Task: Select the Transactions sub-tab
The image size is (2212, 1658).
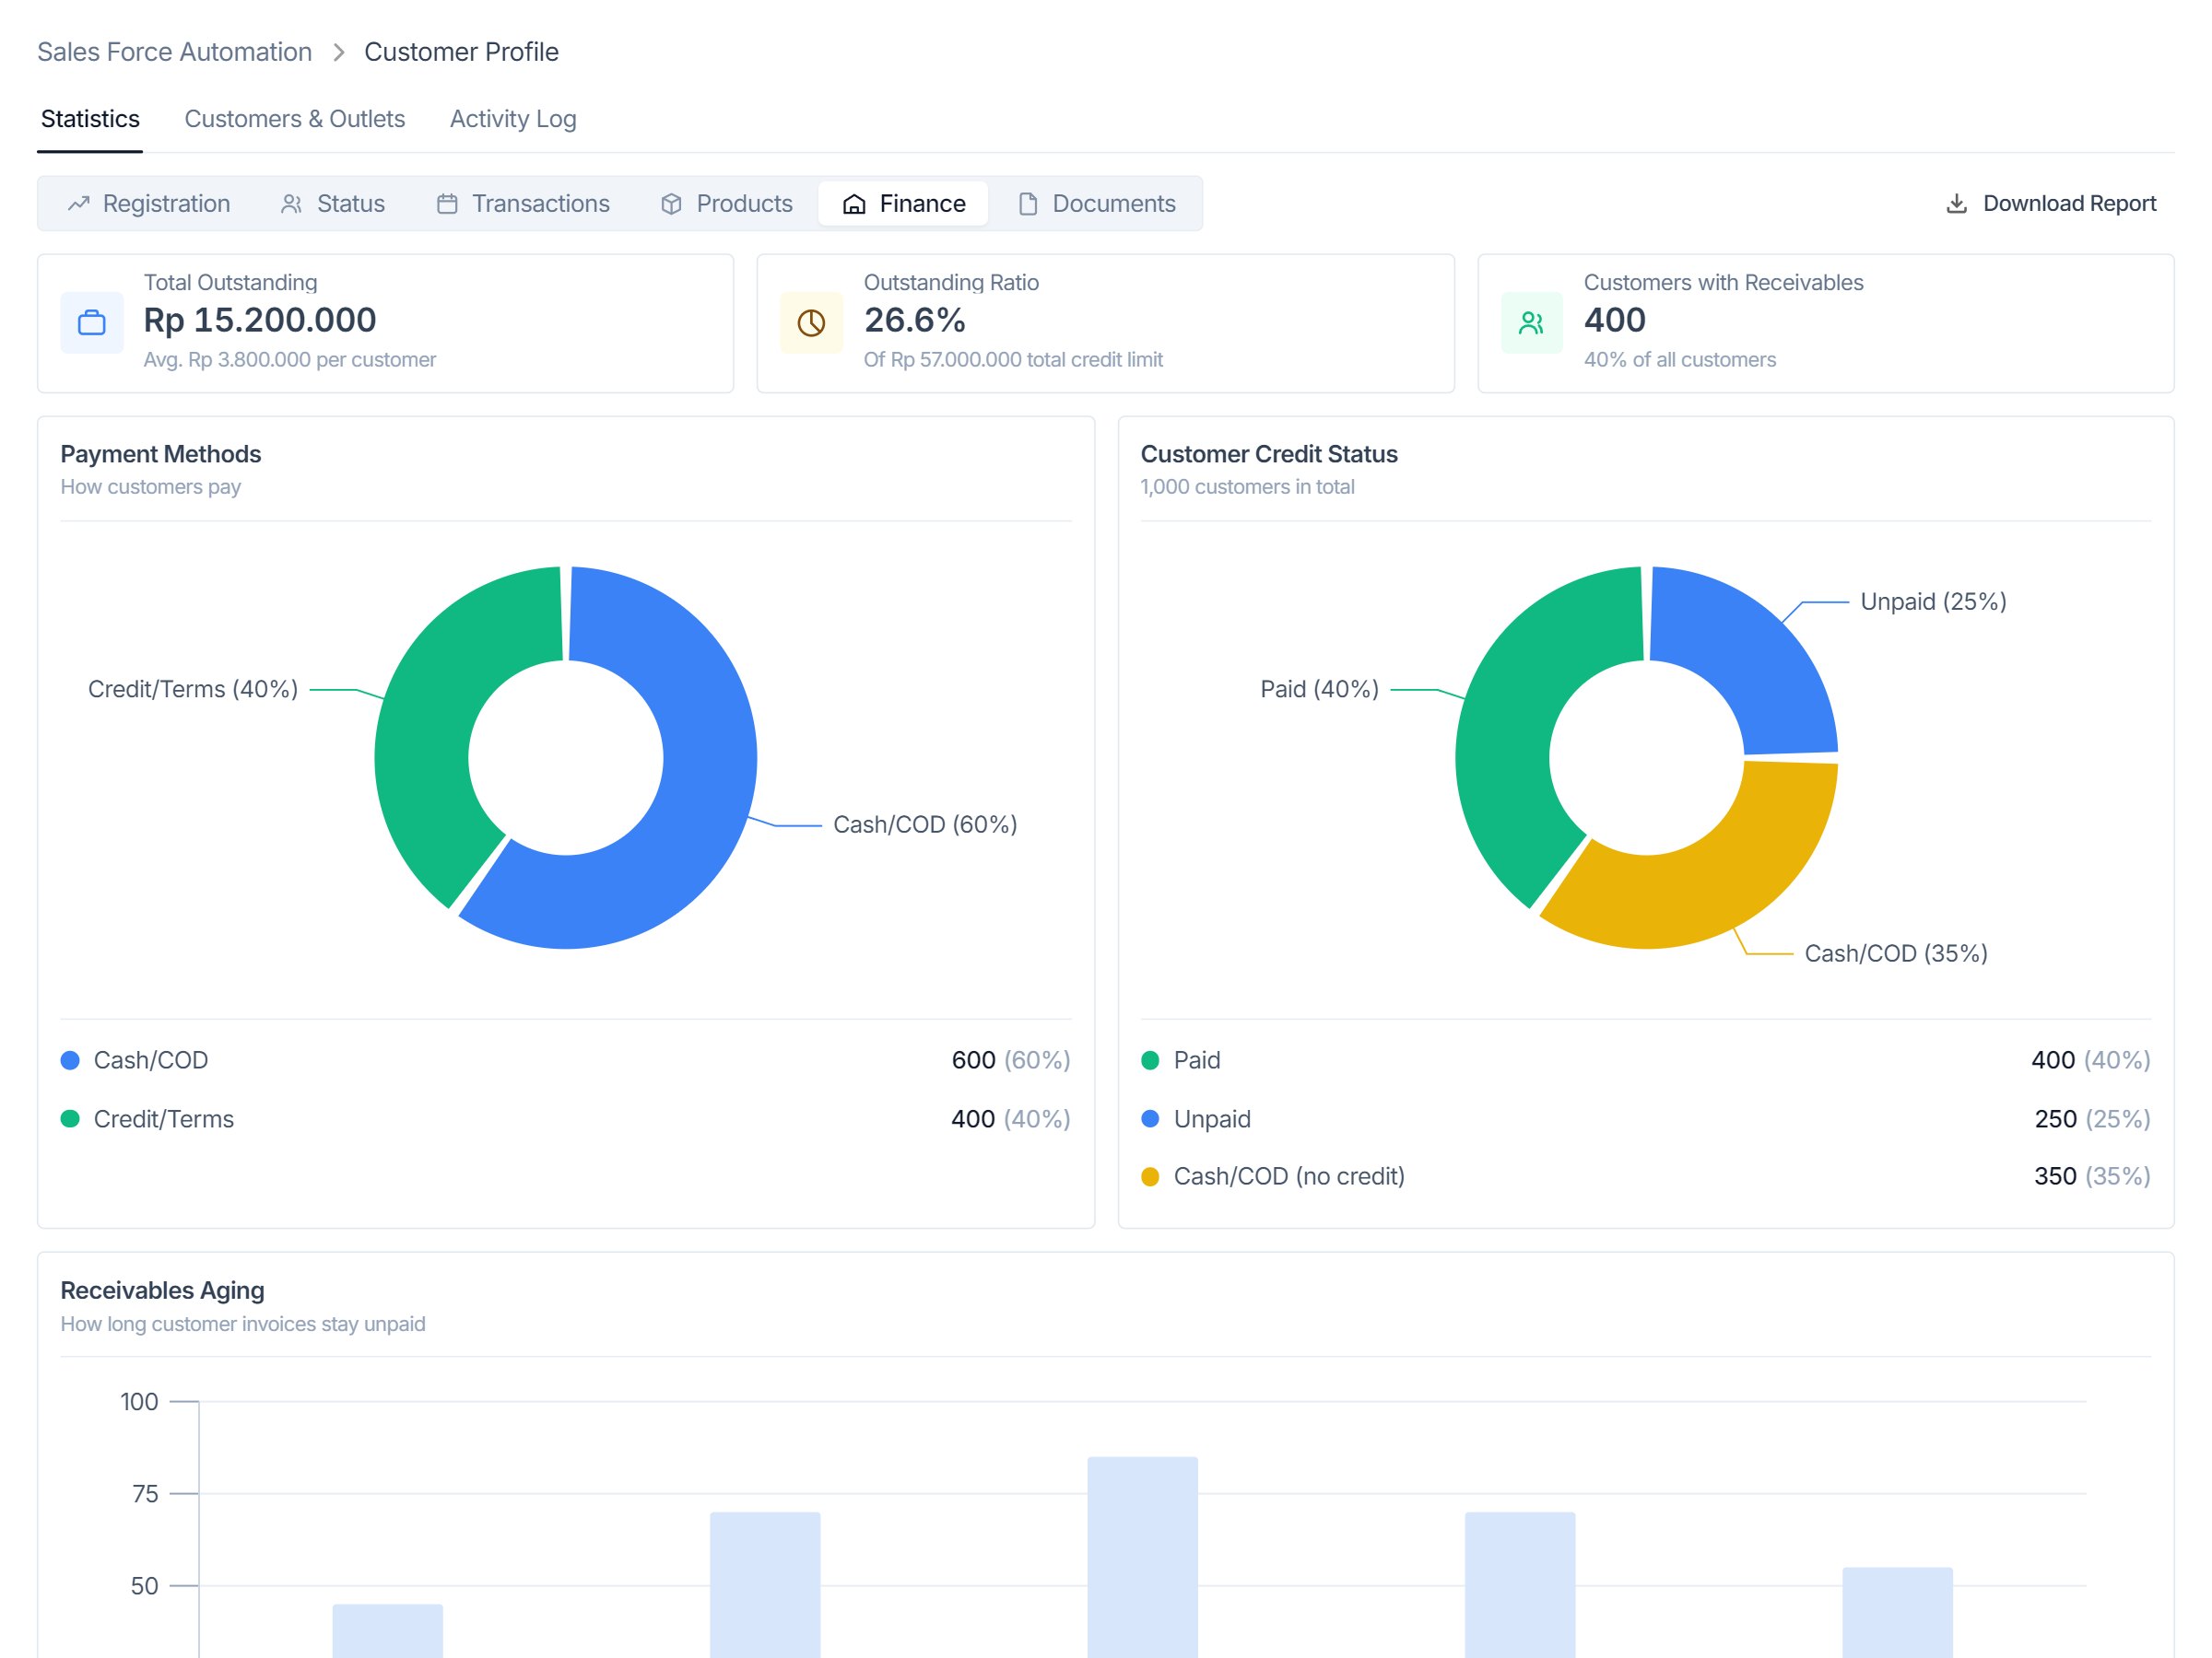Action: [523, 204]
